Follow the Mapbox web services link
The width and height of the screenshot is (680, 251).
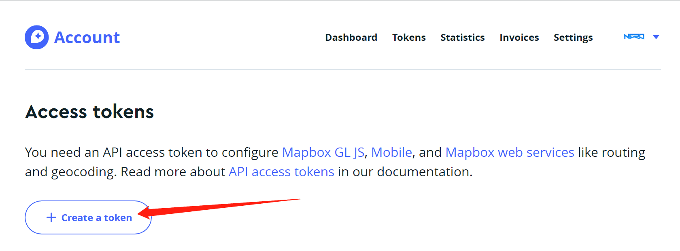point(510,152)
